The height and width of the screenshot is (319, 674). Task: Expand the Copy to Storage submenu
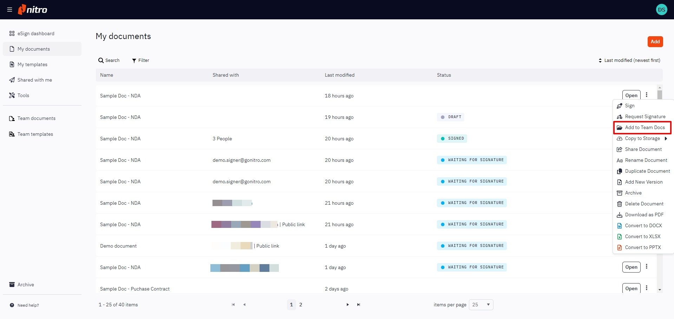(666, 139)
